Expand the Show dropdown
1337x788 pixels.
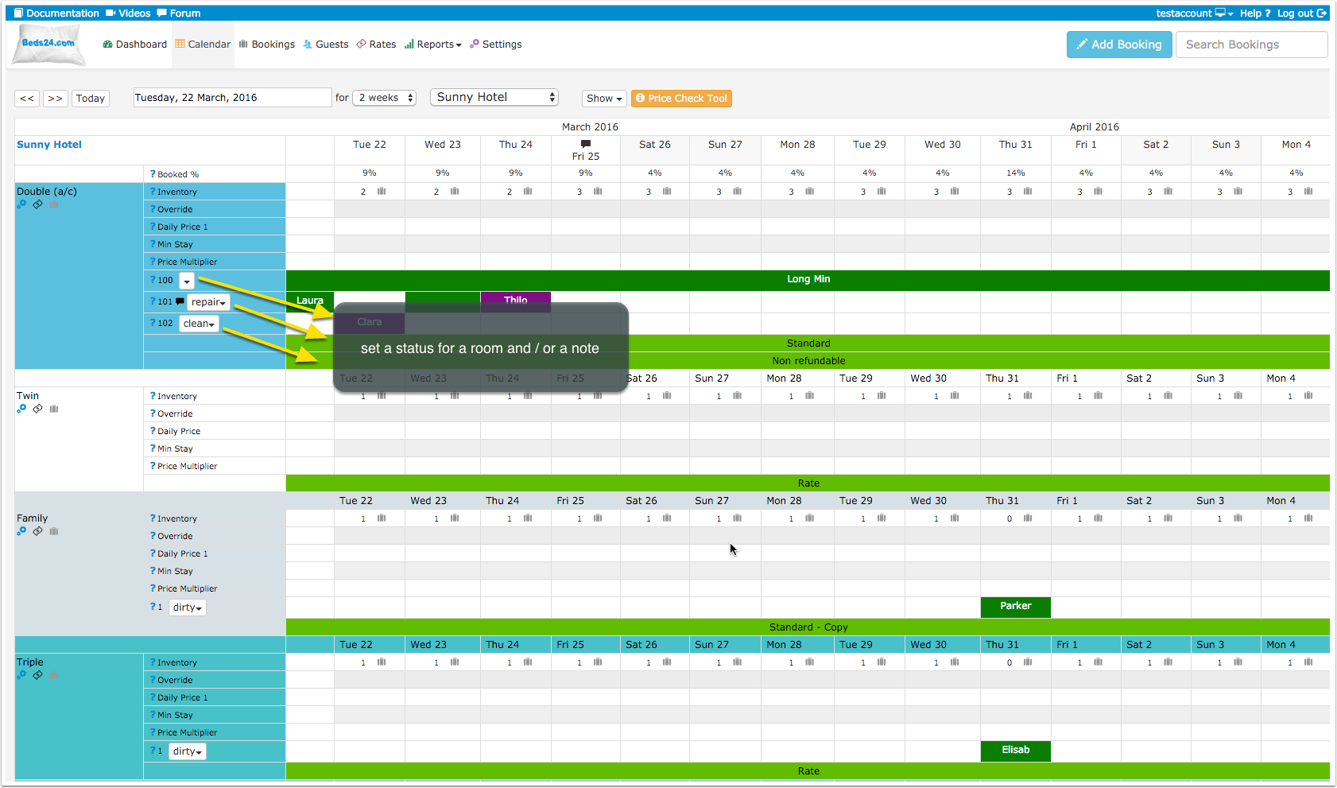click(604, 99)
